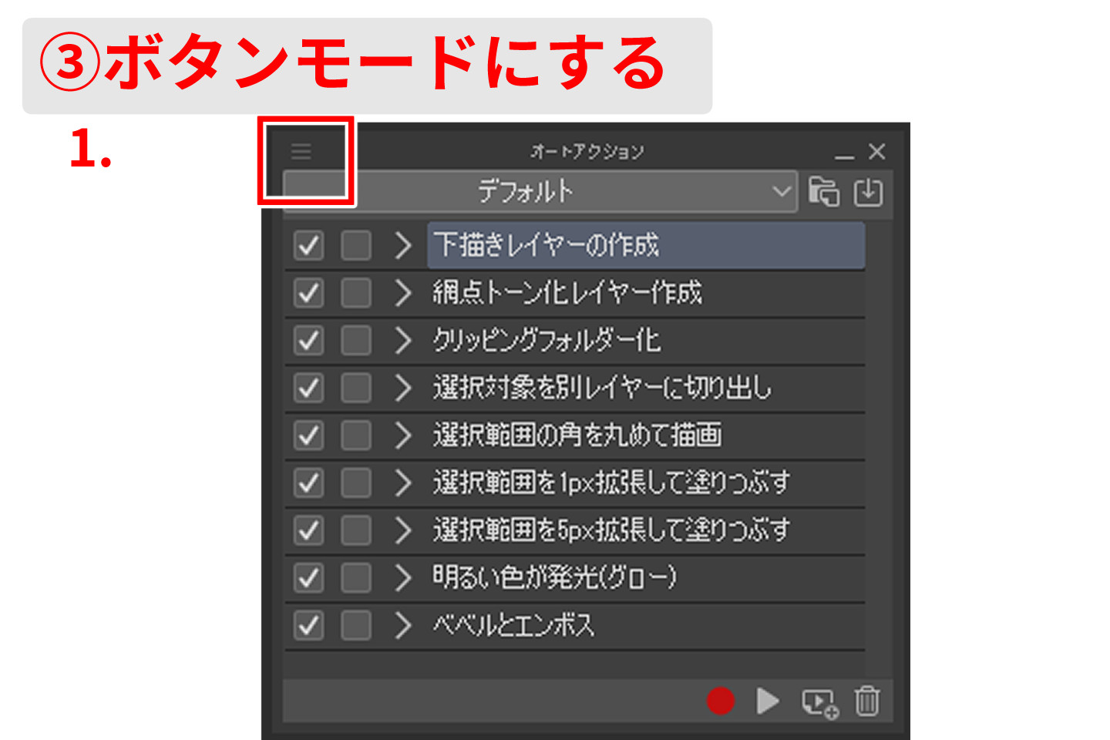The image size is (1110, 740).
Task: Uncheck the checkbox for 下描きレイヤーの作成
Action: tap(308, 245)
